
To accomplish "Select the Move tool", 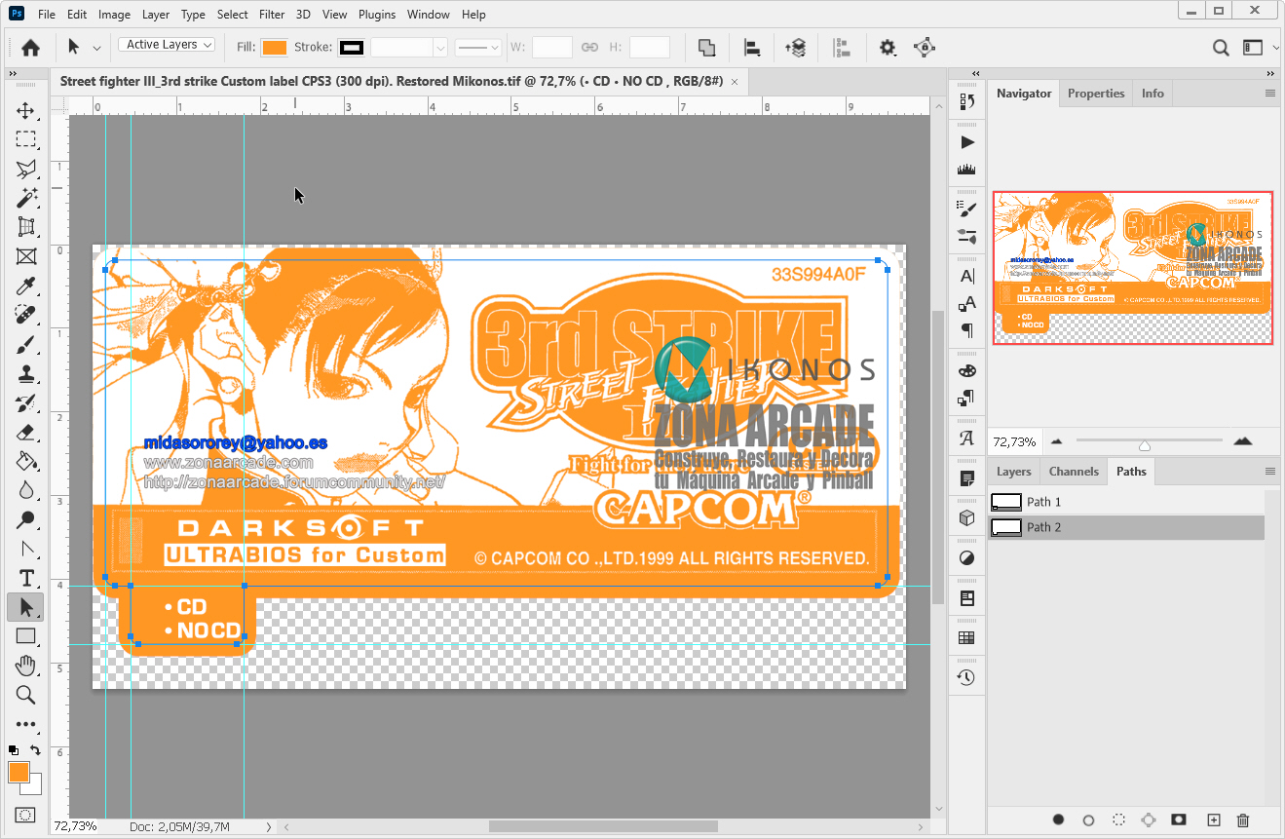I will [x=26, y=110].
